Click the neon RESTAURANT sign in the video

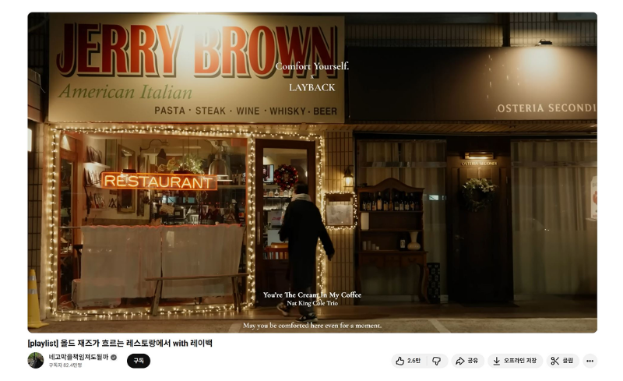click(x=159, y=181)
